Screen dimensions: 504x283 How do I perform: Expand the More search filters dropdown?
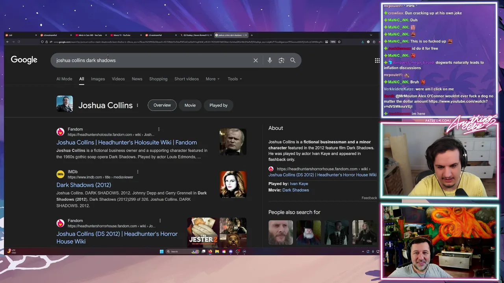pos(213,79)
